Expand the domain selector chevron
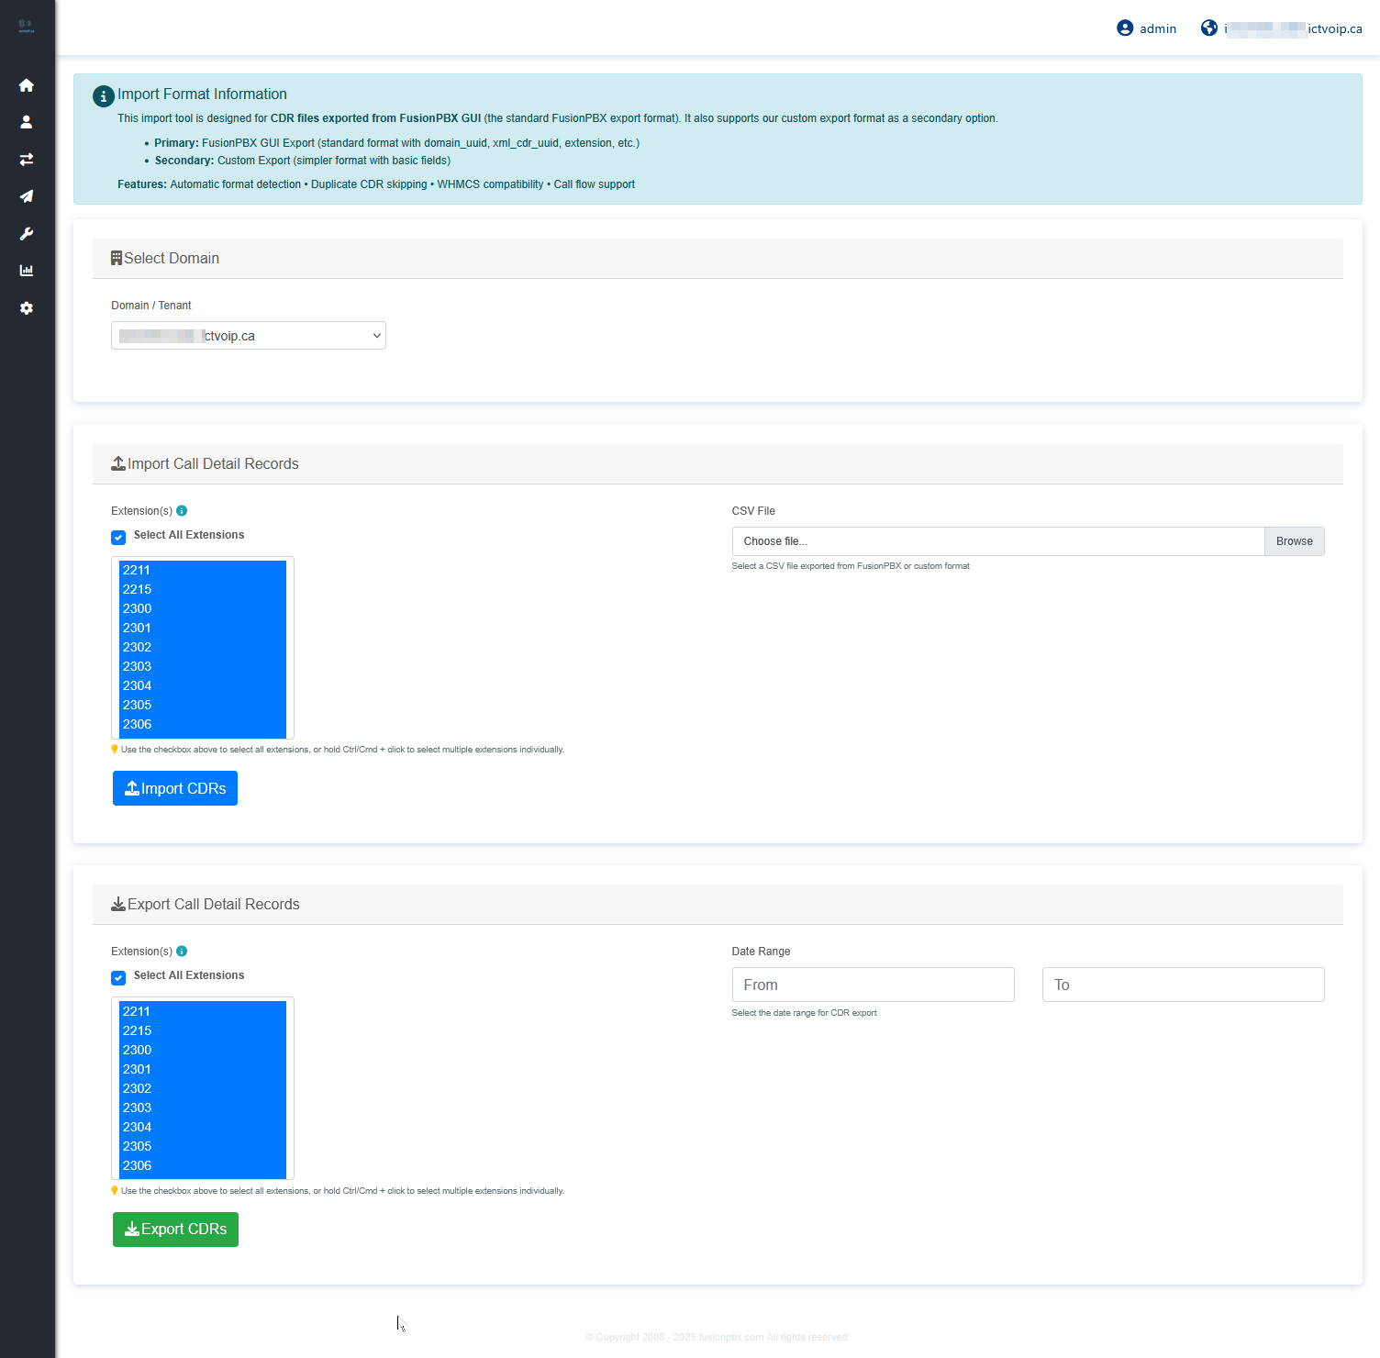 (x=376, y=335)
